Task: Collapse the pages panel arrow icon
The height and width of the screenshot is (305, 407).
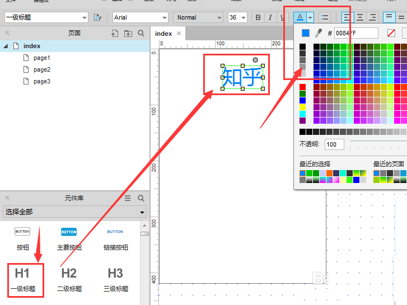Action: [x=7, y=33]
